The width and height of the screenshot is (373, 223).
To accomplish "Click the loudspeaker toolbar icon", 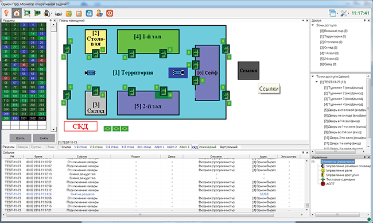I will click(x=47, y=13).
